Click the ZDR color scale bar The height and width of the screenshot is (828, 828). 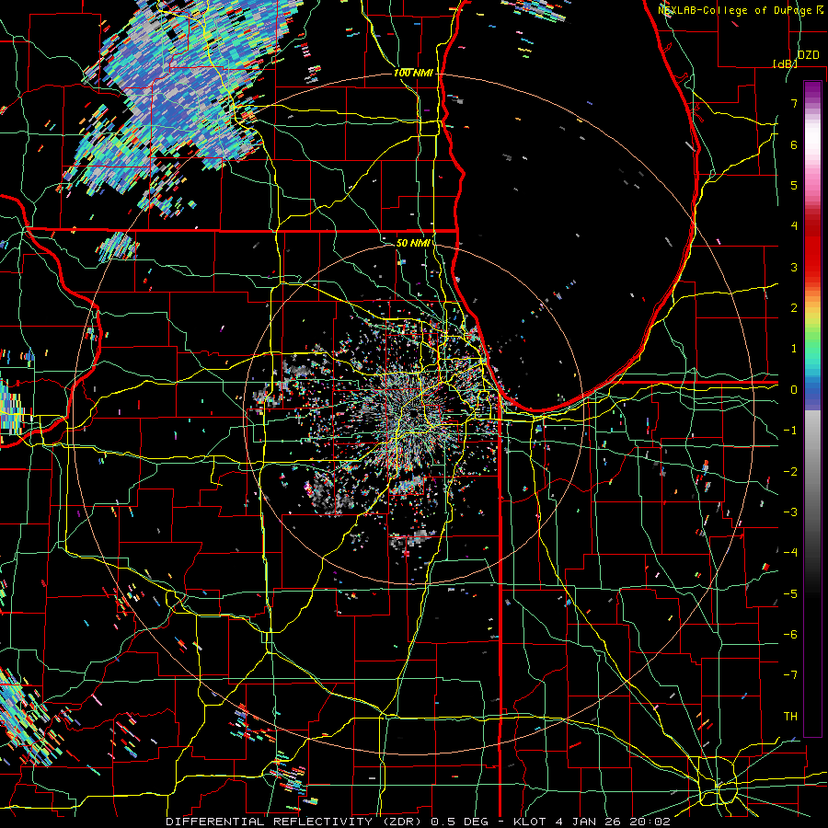click(812, 408)
